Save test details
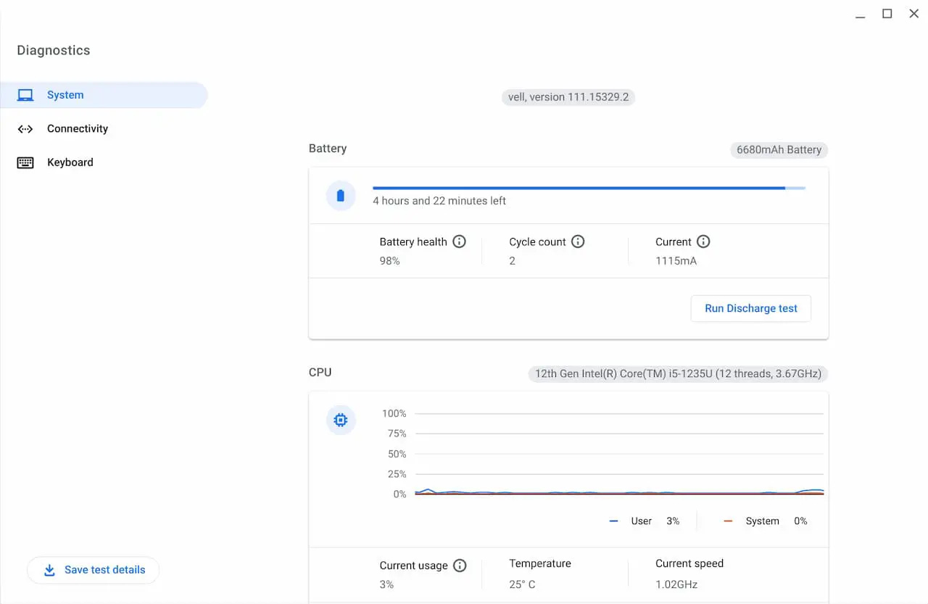 point(93,570)
